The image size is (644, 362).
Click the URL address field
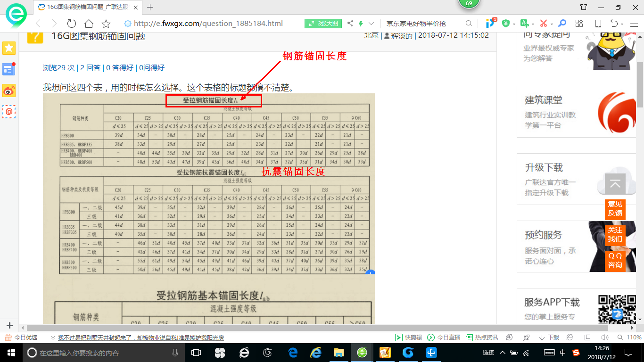(208, 24)
